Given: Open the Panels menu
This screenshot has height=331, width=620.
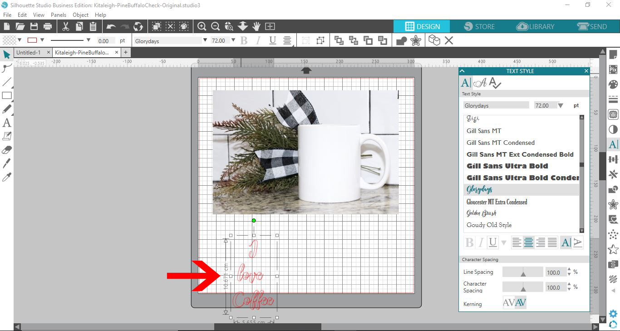Looking at the screenshot, I should coord(59,15).
